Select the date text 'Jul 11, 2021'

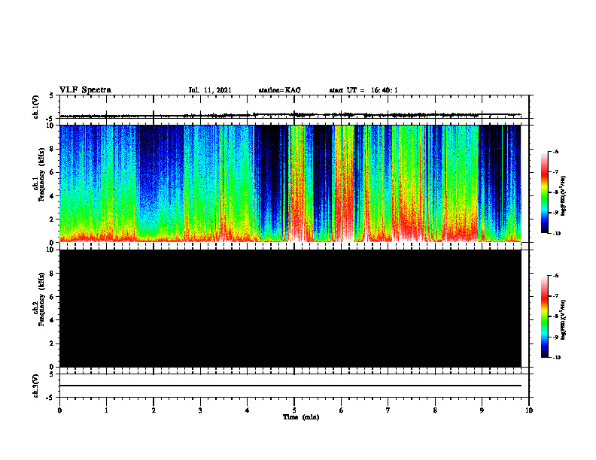210,90
